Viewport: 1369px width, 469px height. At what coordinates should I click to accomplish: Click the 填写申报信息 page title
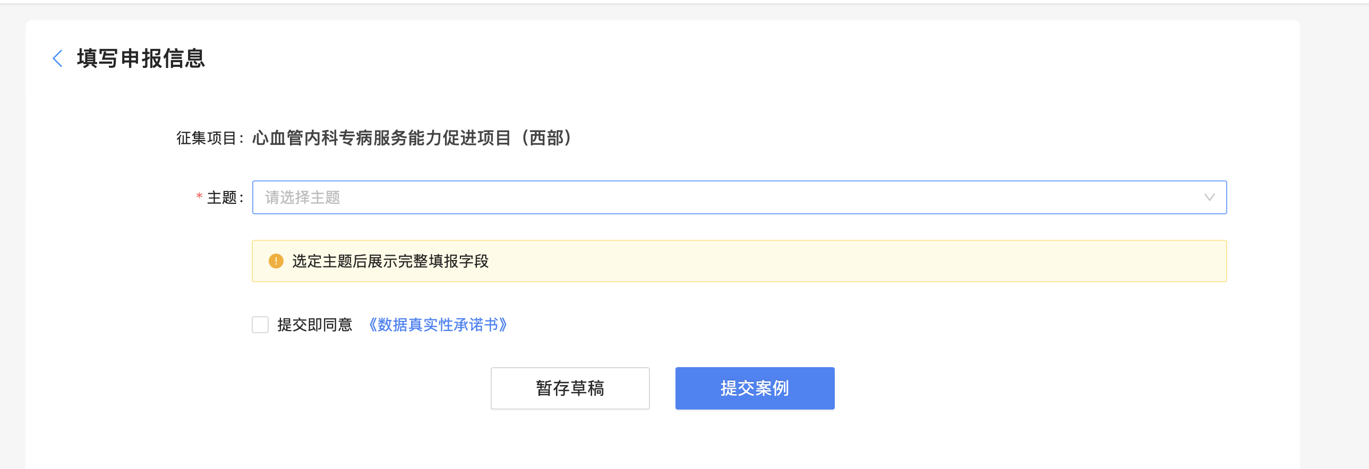click(x=141, y=58)
